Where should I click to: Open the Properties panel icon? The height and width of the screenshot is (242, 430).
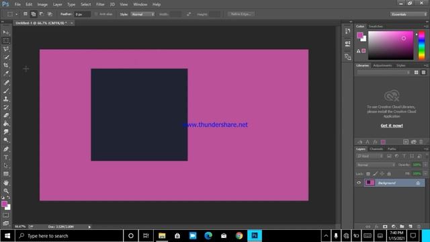click(348, 44)
